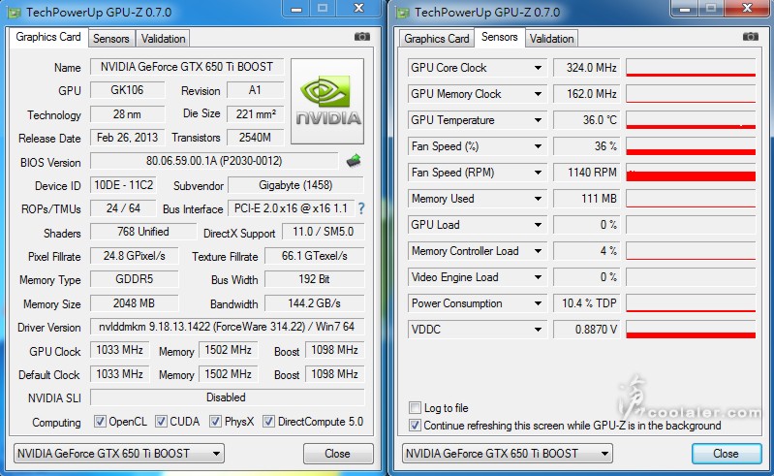774x476 pixels.
Task: Click the BIOS save chip icon
Action: [354, 161]
